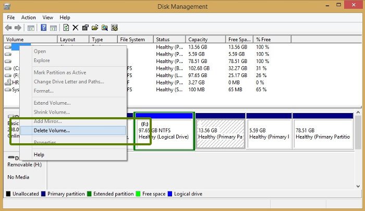365x211 pixels.
Task: Click the Logical drive legend swatch
Action: click(x=169, y=194)
